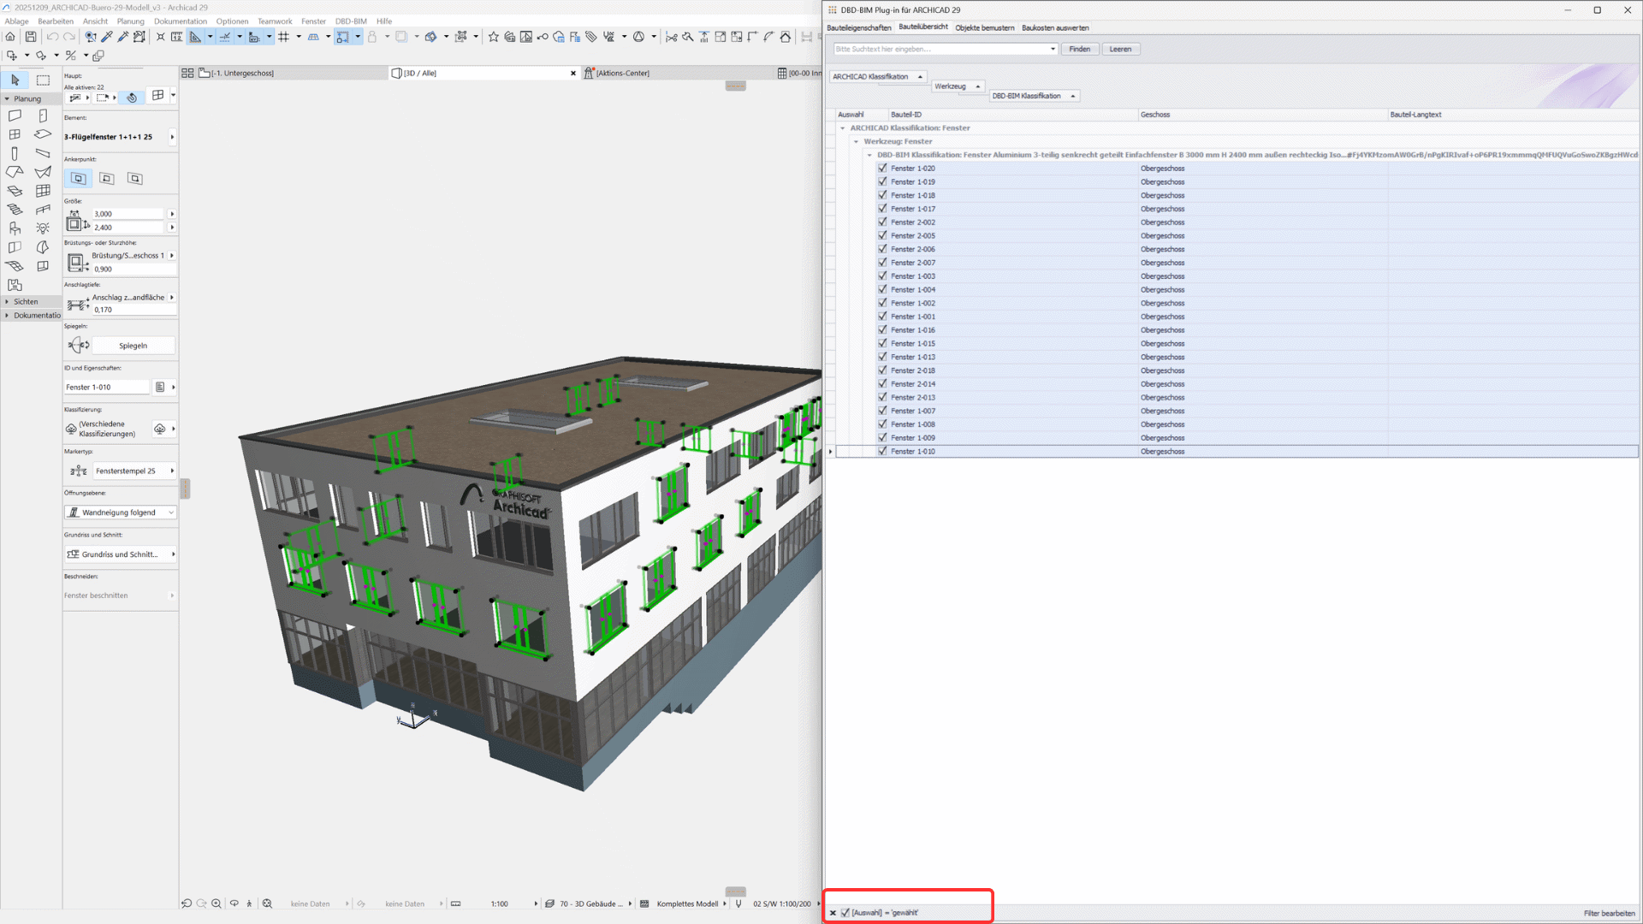Click the Spiegeln mirror icon
Screen dimensions: 1643x924
[x=79, y=346]
